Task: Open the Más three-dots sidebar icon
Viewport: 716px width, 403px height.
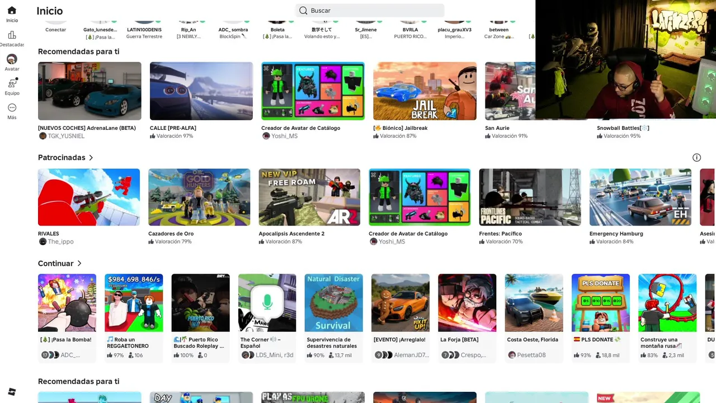Action: click(x=12, y=107)
